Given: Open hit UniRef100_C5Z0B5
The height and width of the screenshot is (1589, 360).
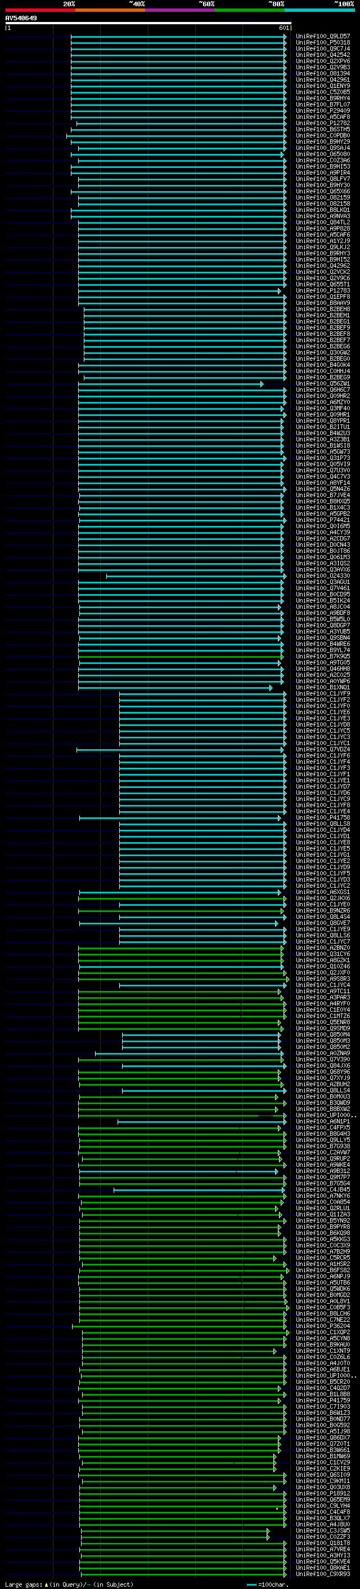Looking at the screenshot, I should 322,92.
